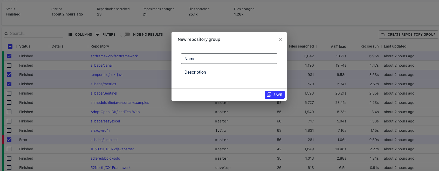Open the alibaba/metrics repository link
Image resolution: width=439 pixels, height=171 pixels.
[x=103, y=84]
